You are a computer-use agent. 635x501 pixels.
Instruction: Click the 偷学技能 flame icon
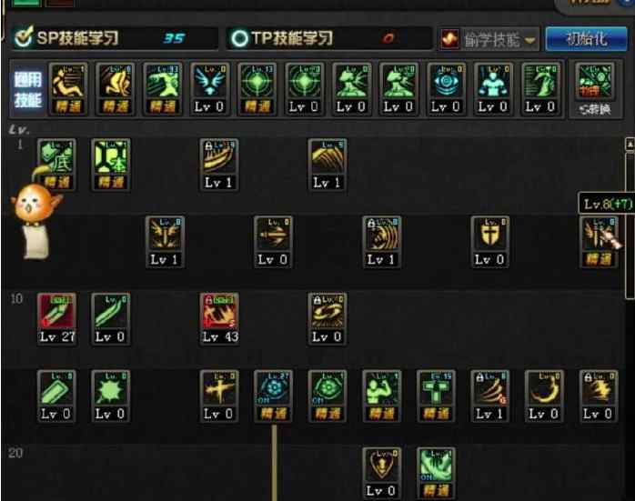coord(450,39)
